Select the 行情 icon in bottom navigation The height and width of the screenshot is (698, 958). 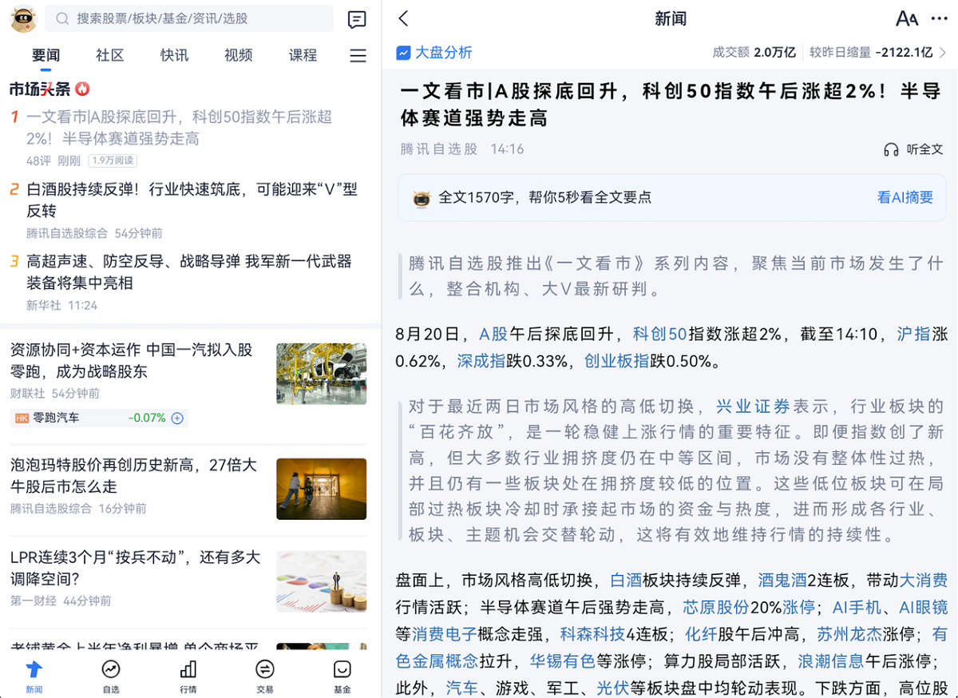(188, 675)
